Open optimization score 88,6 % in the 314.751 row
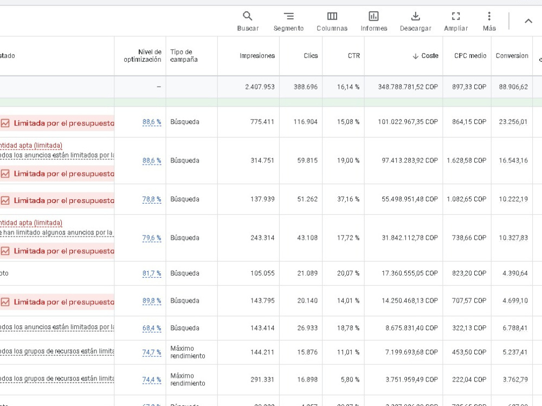This screenshot has width=542, height=406. (x=152, y=161)
